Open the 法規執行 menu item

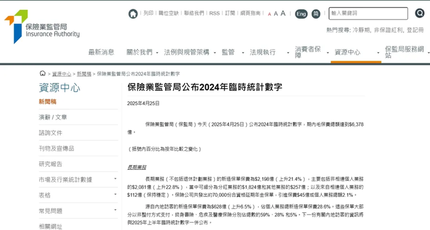tap(262, 52)
